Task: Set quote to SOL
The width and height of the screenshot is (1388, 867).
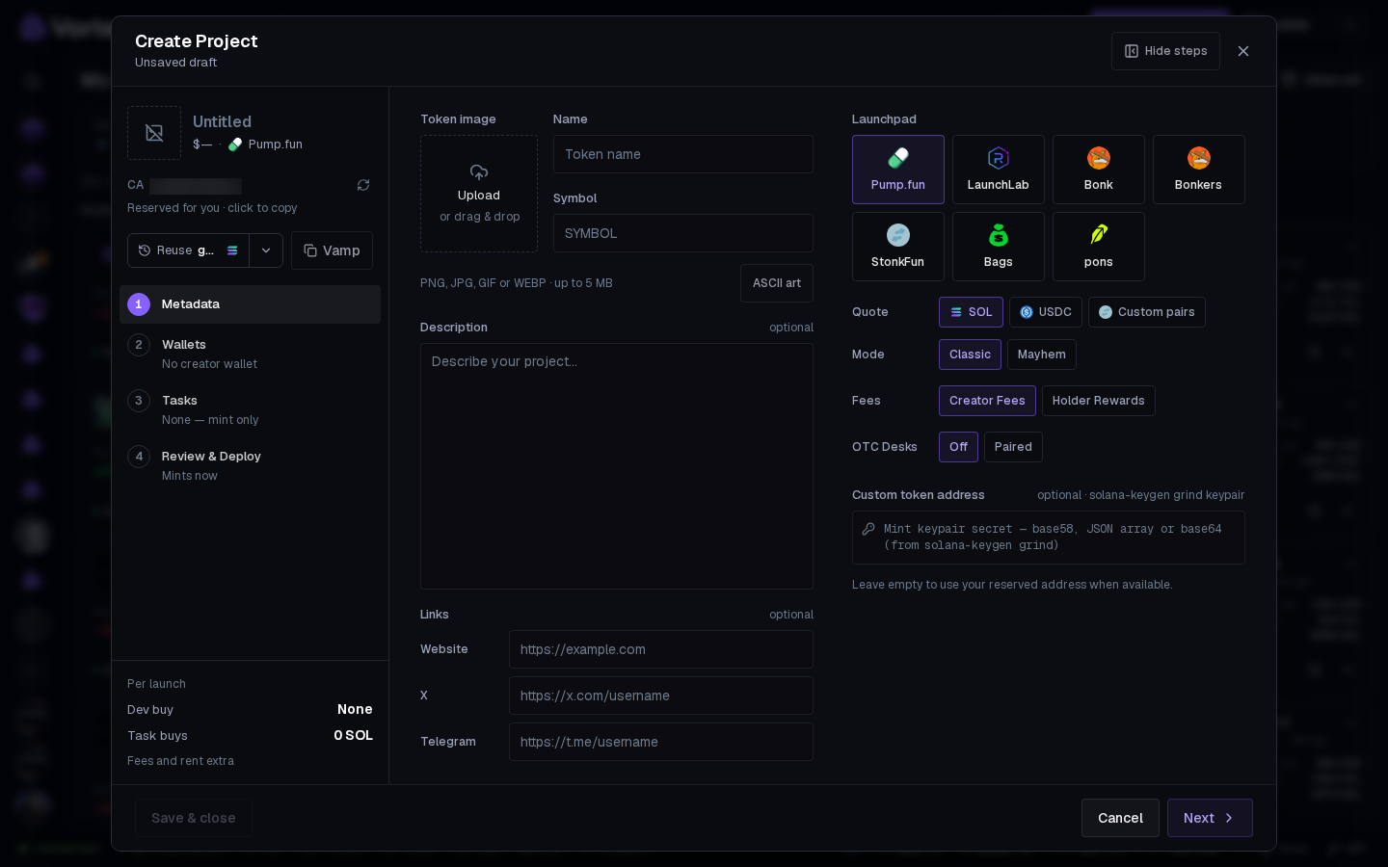Action: click(x=971, y=312)
